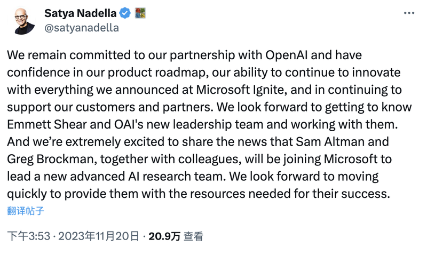The width and height of the screenshot is (427, 255).
Task: Click the Satya Nadella display name
Action: tap(81, 13)
